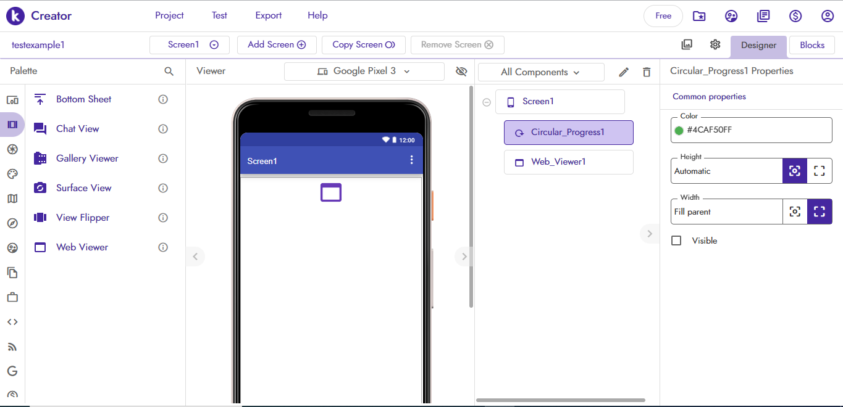Open the All Components dropdown

click(541, 72)
